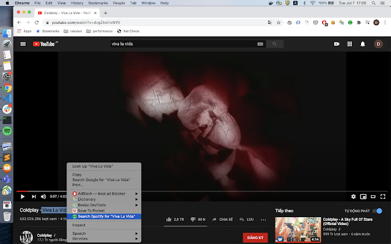The image size is (391, 244).
Task: Open the Apps bookmarks shortcut
Action: (x=24, y=31)
